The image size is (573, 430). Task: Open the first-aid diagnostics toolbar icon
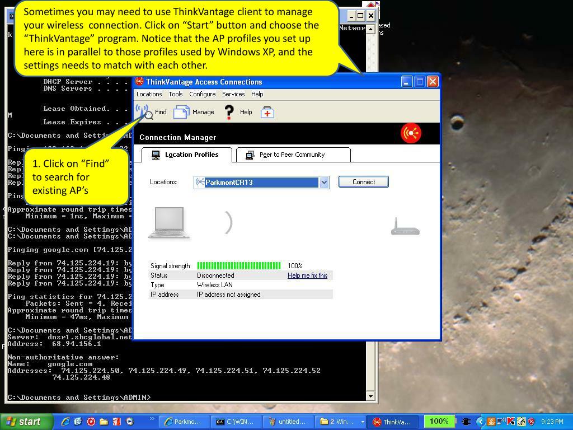(x=267, y=112)
